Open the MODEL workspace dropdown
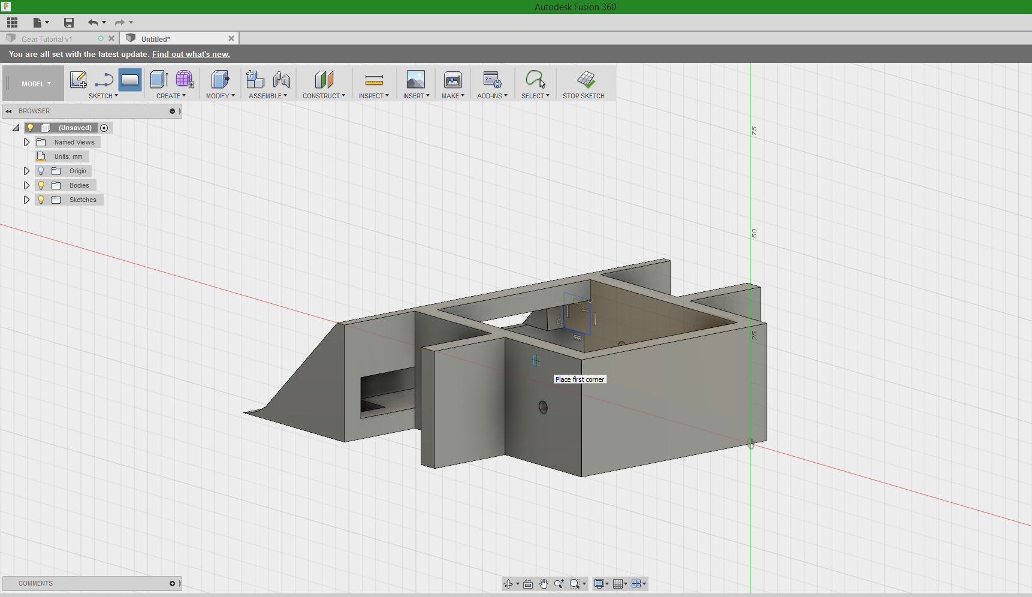The height and width of the screenshot is (597, 1032). [x=36, y=84]
